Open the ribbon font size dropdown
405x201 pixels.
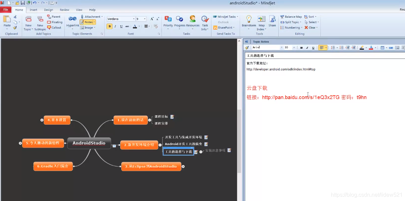(x=145, y=19)
